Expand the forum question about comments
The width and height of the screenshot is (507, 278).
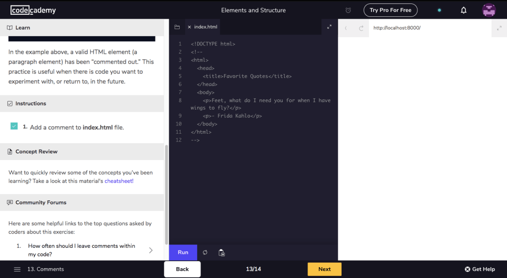pyautogui.click(x=151, y=250)
